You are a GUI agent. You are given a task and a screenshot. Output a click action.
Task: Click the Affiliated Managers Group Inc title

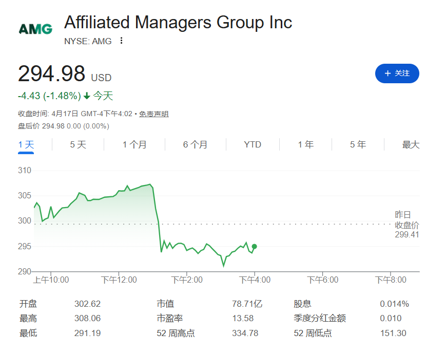click(x=178, y=23)
